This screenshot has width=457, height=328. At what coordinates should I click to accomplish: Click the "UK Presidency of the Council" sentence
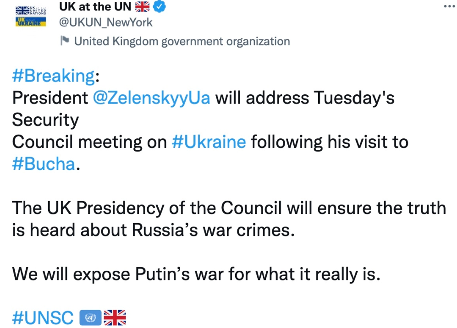pos(229,208)
